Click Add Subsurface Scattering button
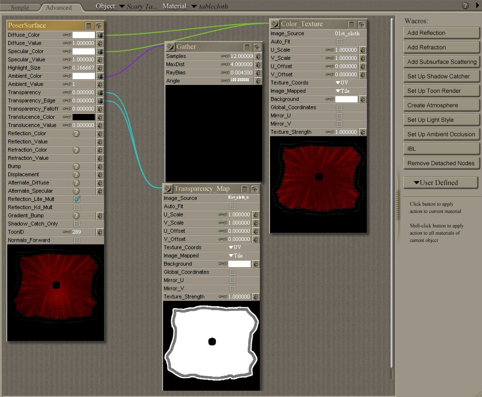Viewport: 482px width, 397px height. [x=441, y=62]
